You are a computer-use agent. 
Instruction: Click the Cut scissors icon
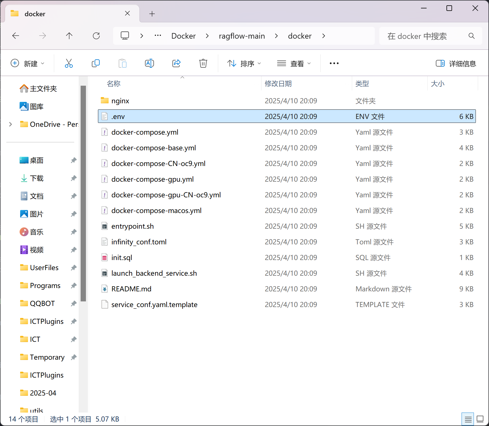69,64
